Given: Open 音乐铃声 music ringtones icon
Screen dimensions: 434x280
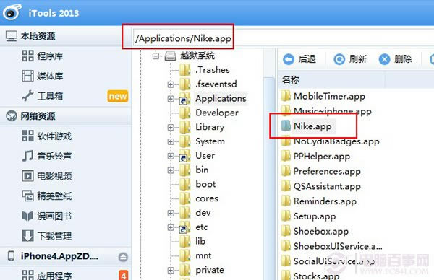Looking at the screenshot, I should 27,156.
